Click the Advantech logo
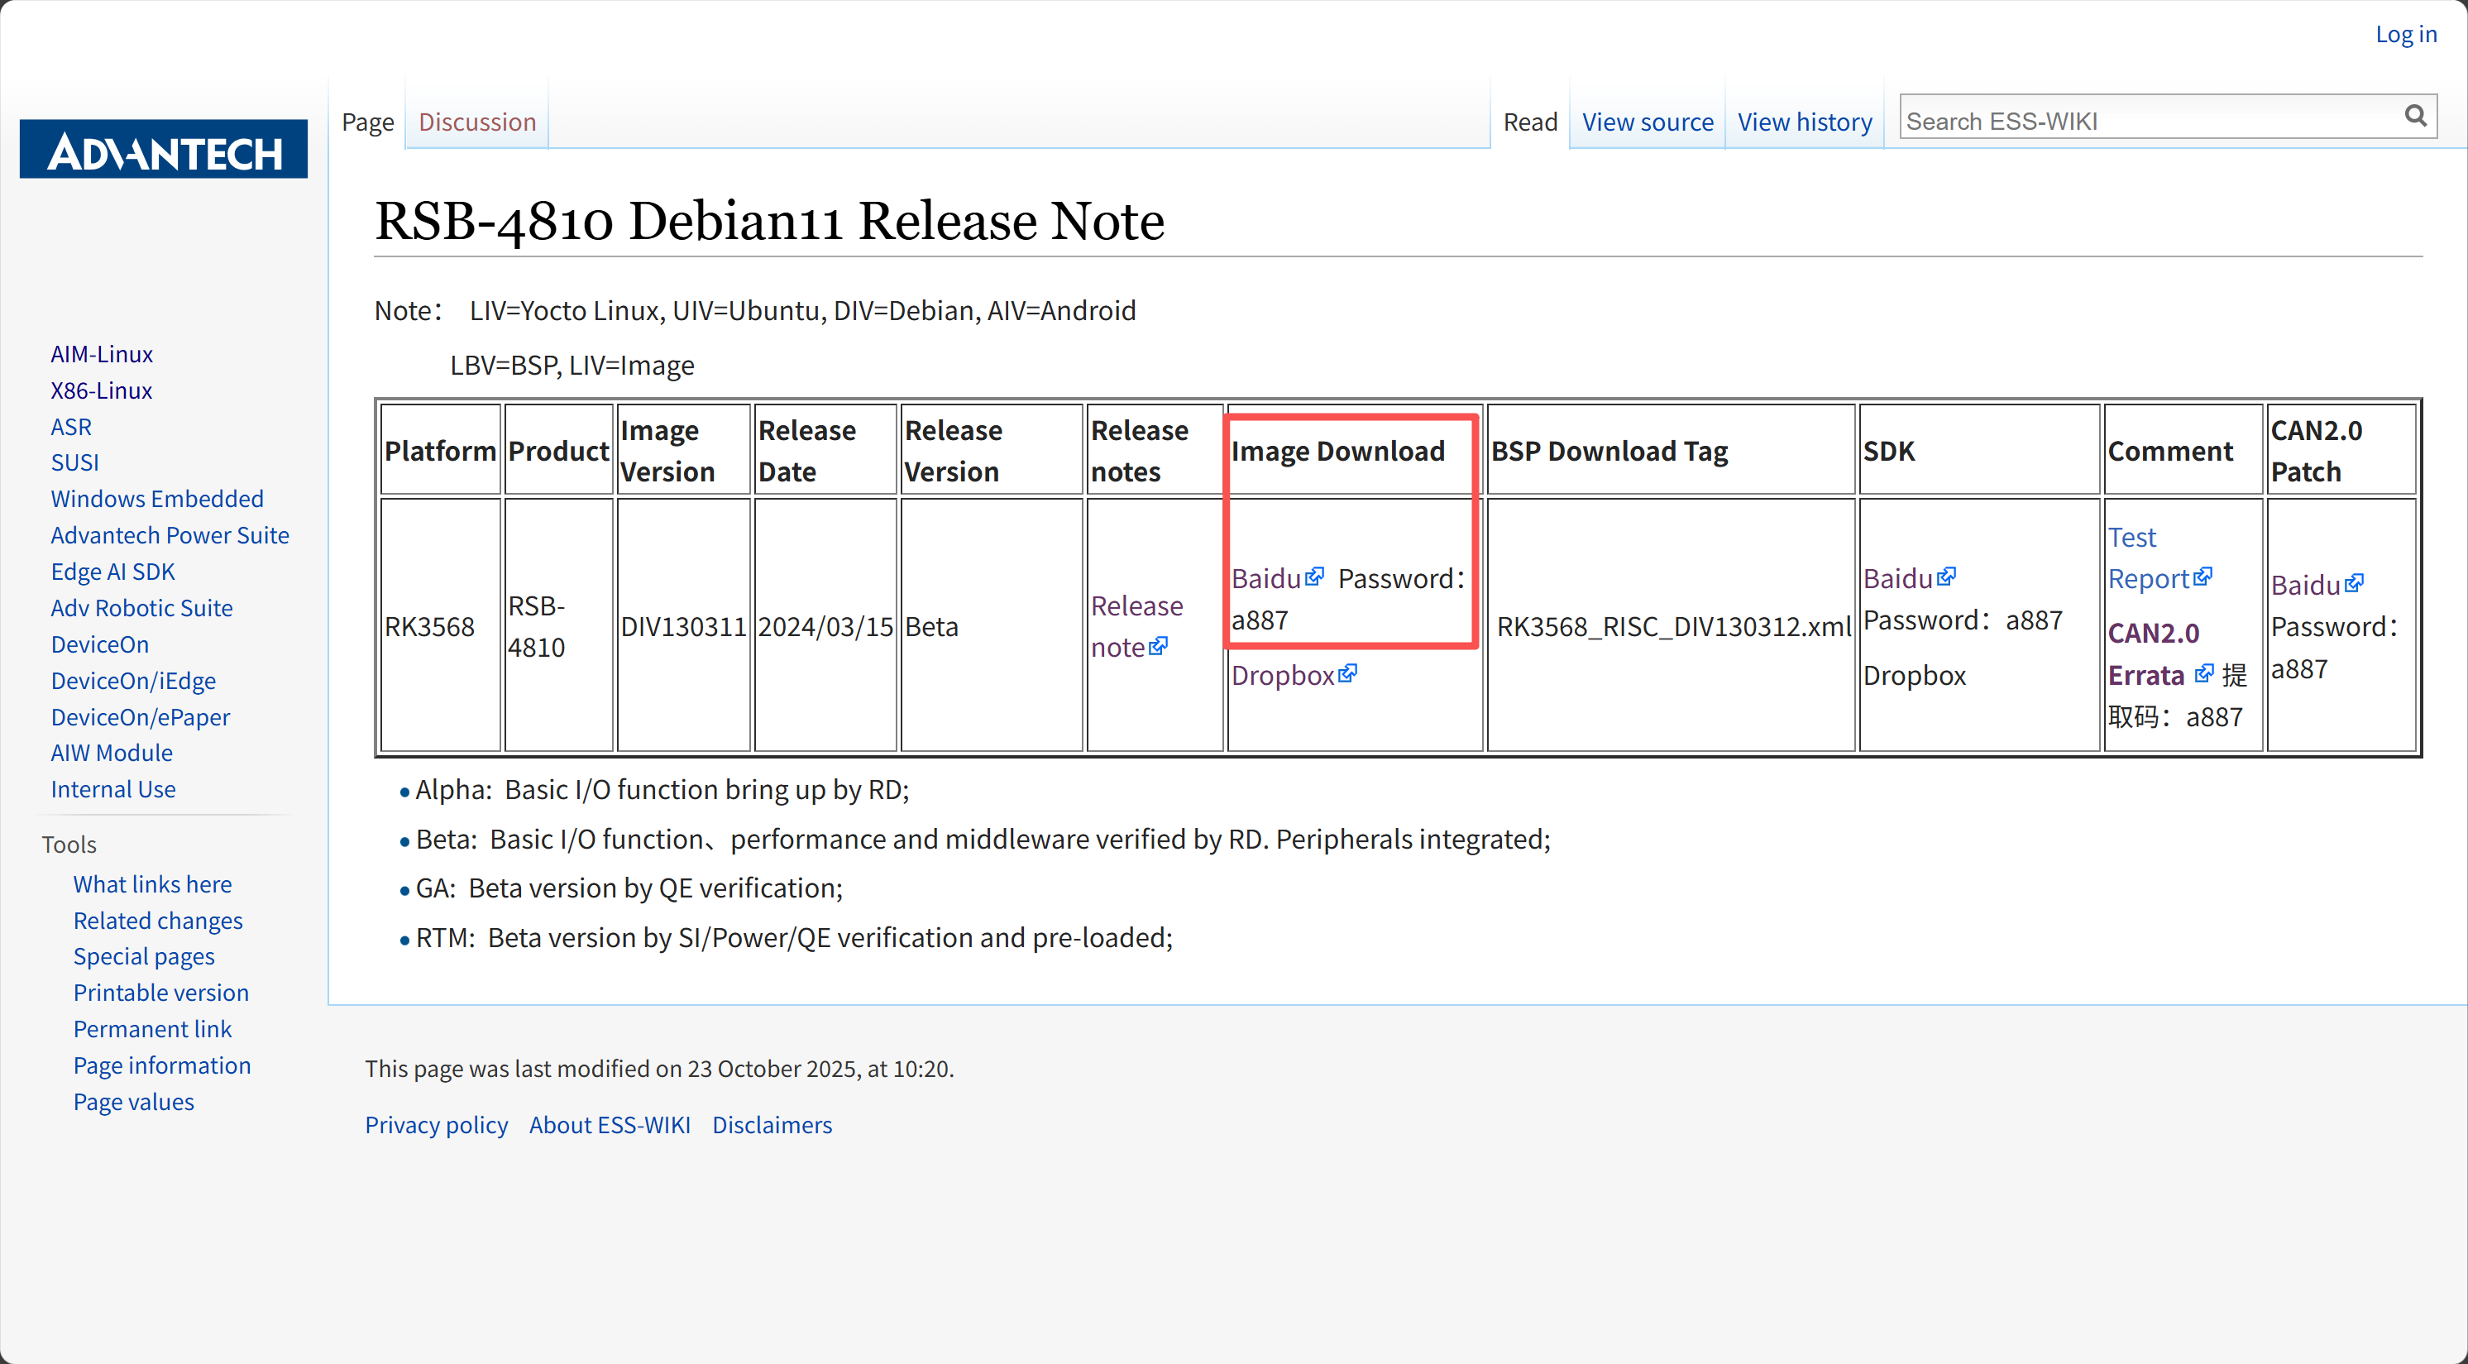 coord(164,150)
